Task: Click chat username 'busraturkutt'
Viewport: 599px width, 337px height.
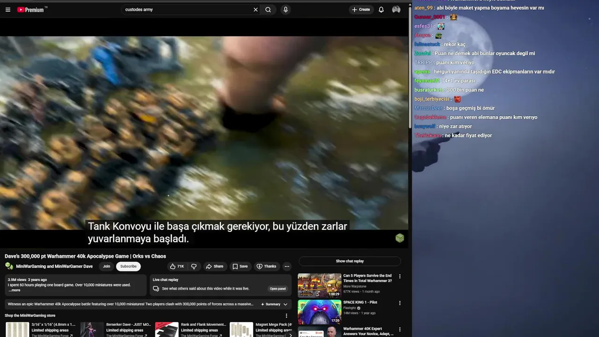Action: coord(429,90)
